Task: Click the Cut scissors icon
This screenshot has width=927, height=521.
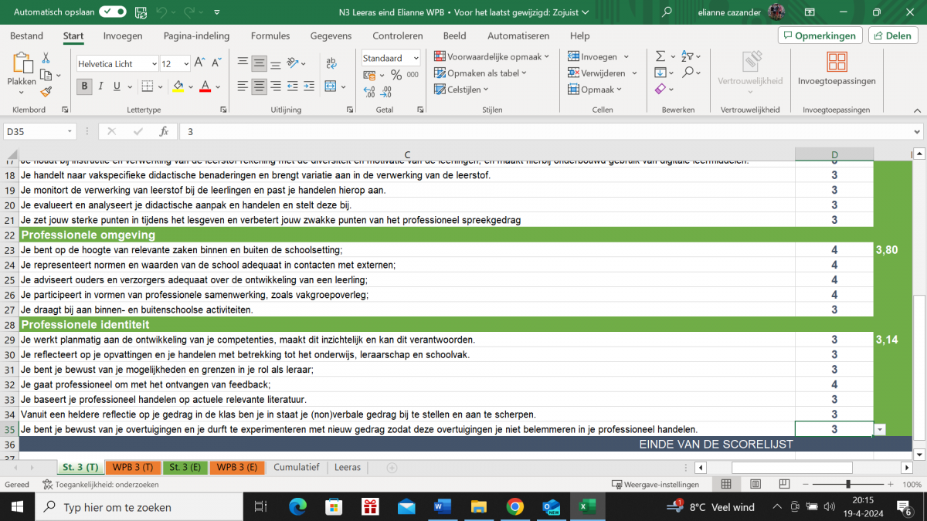Action: (x=46, y=58)
